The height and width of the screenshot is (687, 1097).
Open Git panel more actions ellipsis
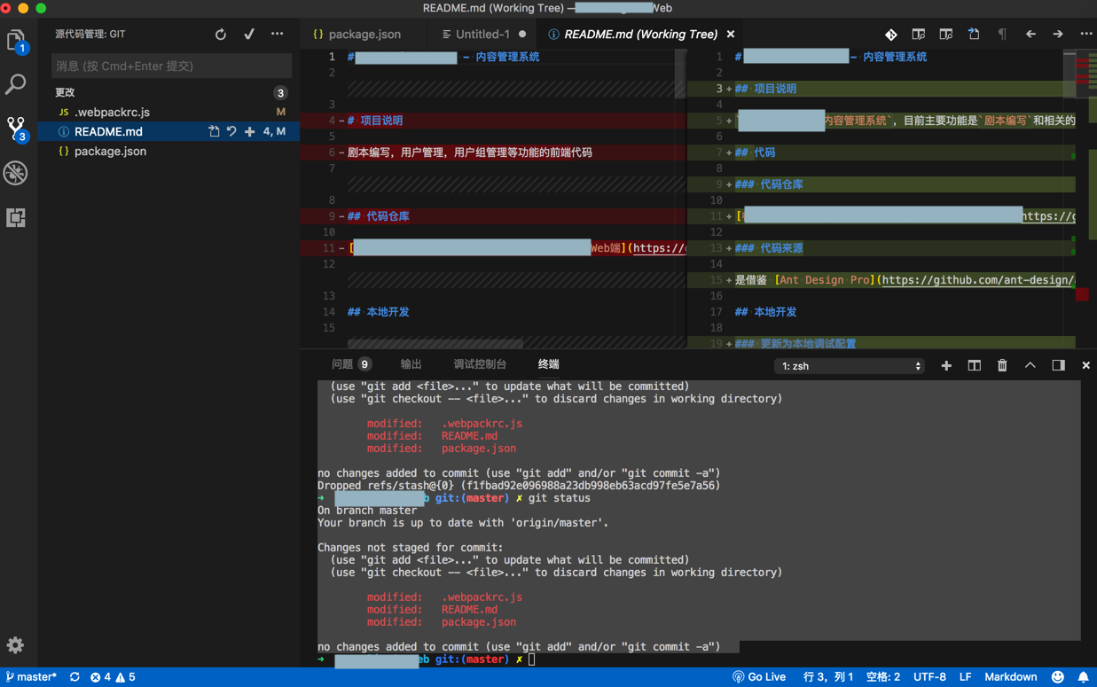[x=277, y=33]
